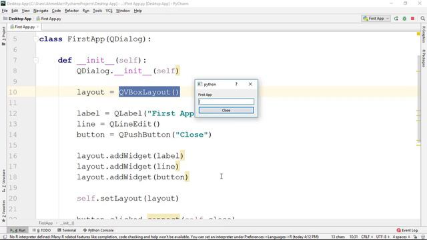
Task: Stop the running app with red square
Action: tap(412, 19)
